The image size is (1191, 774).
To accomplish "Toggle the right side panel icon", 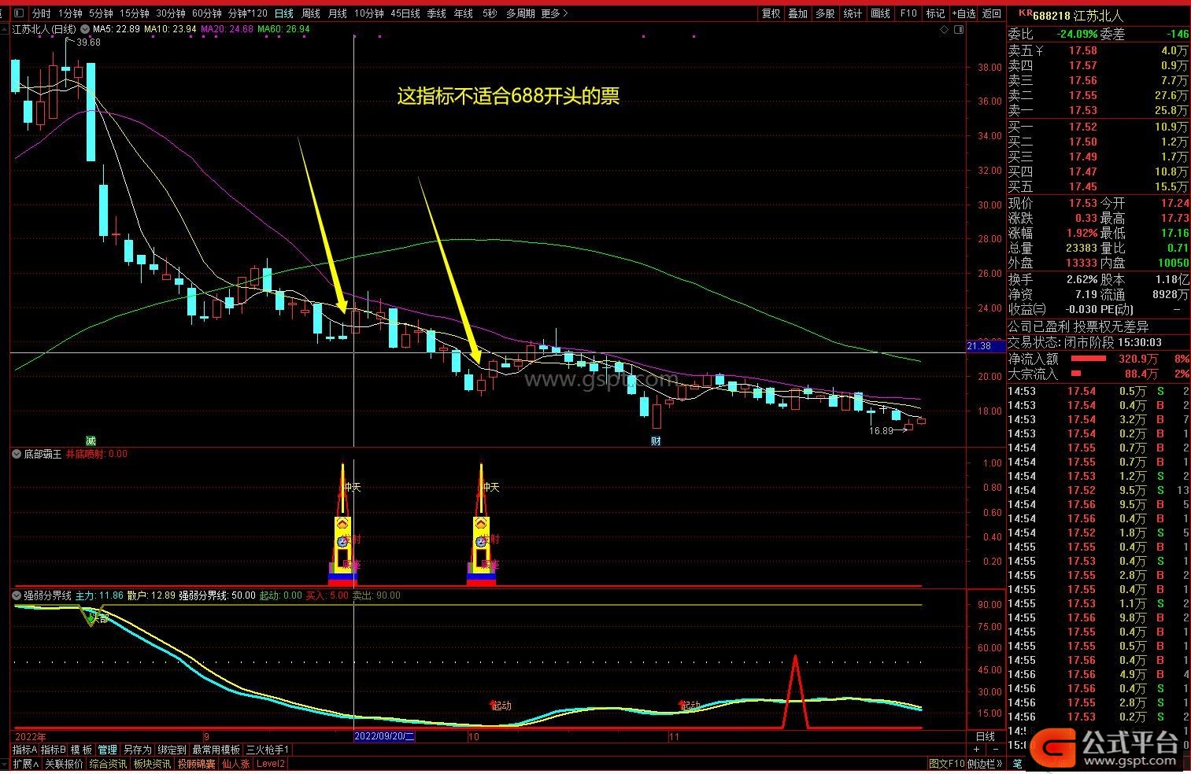I will click(x=958, y=29).
